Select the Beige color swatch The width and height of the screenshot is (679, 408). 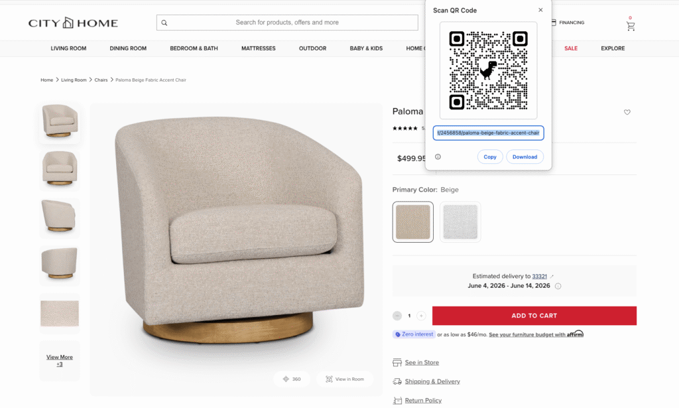(412, 222)
